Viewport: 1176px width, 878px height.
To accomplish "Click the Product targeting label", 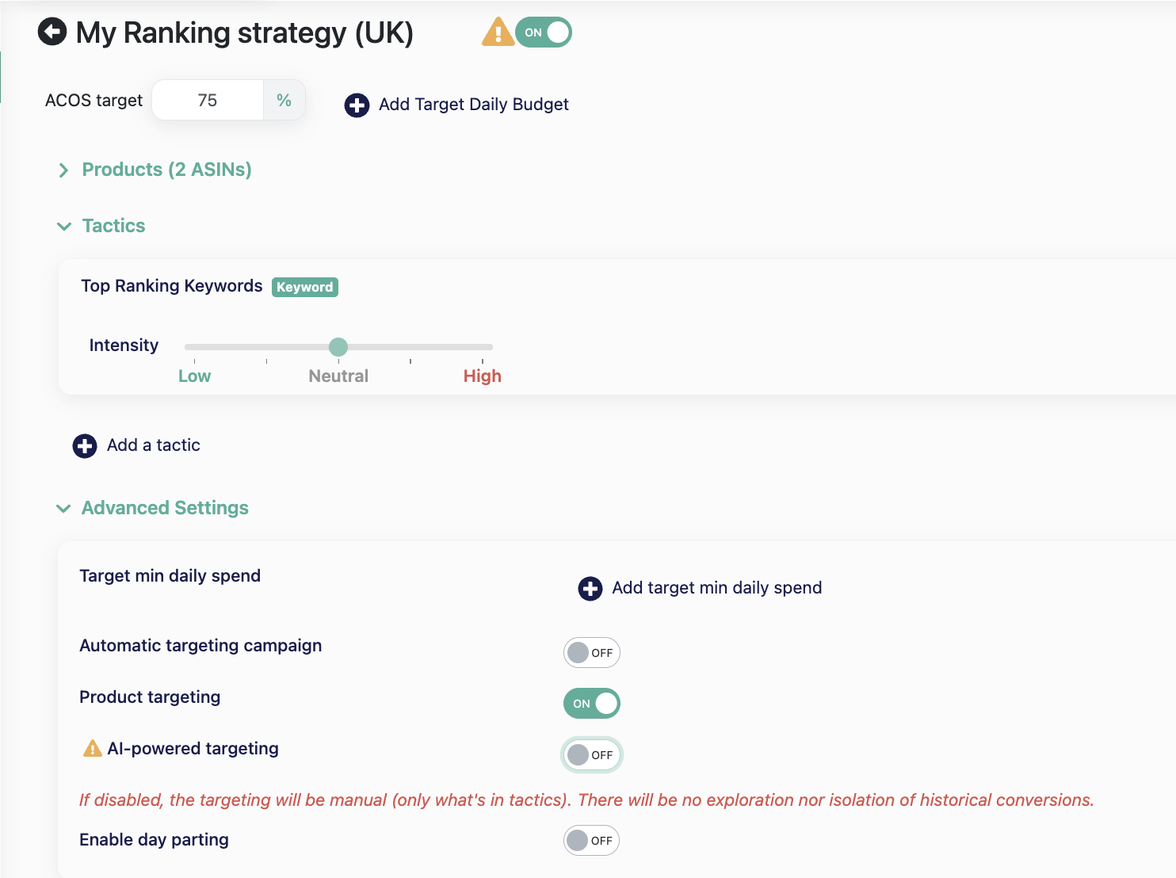I will 151,697.
